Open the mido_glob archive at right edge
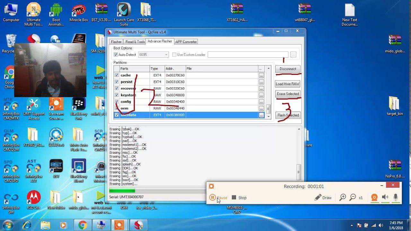 [x=395, y=44]
